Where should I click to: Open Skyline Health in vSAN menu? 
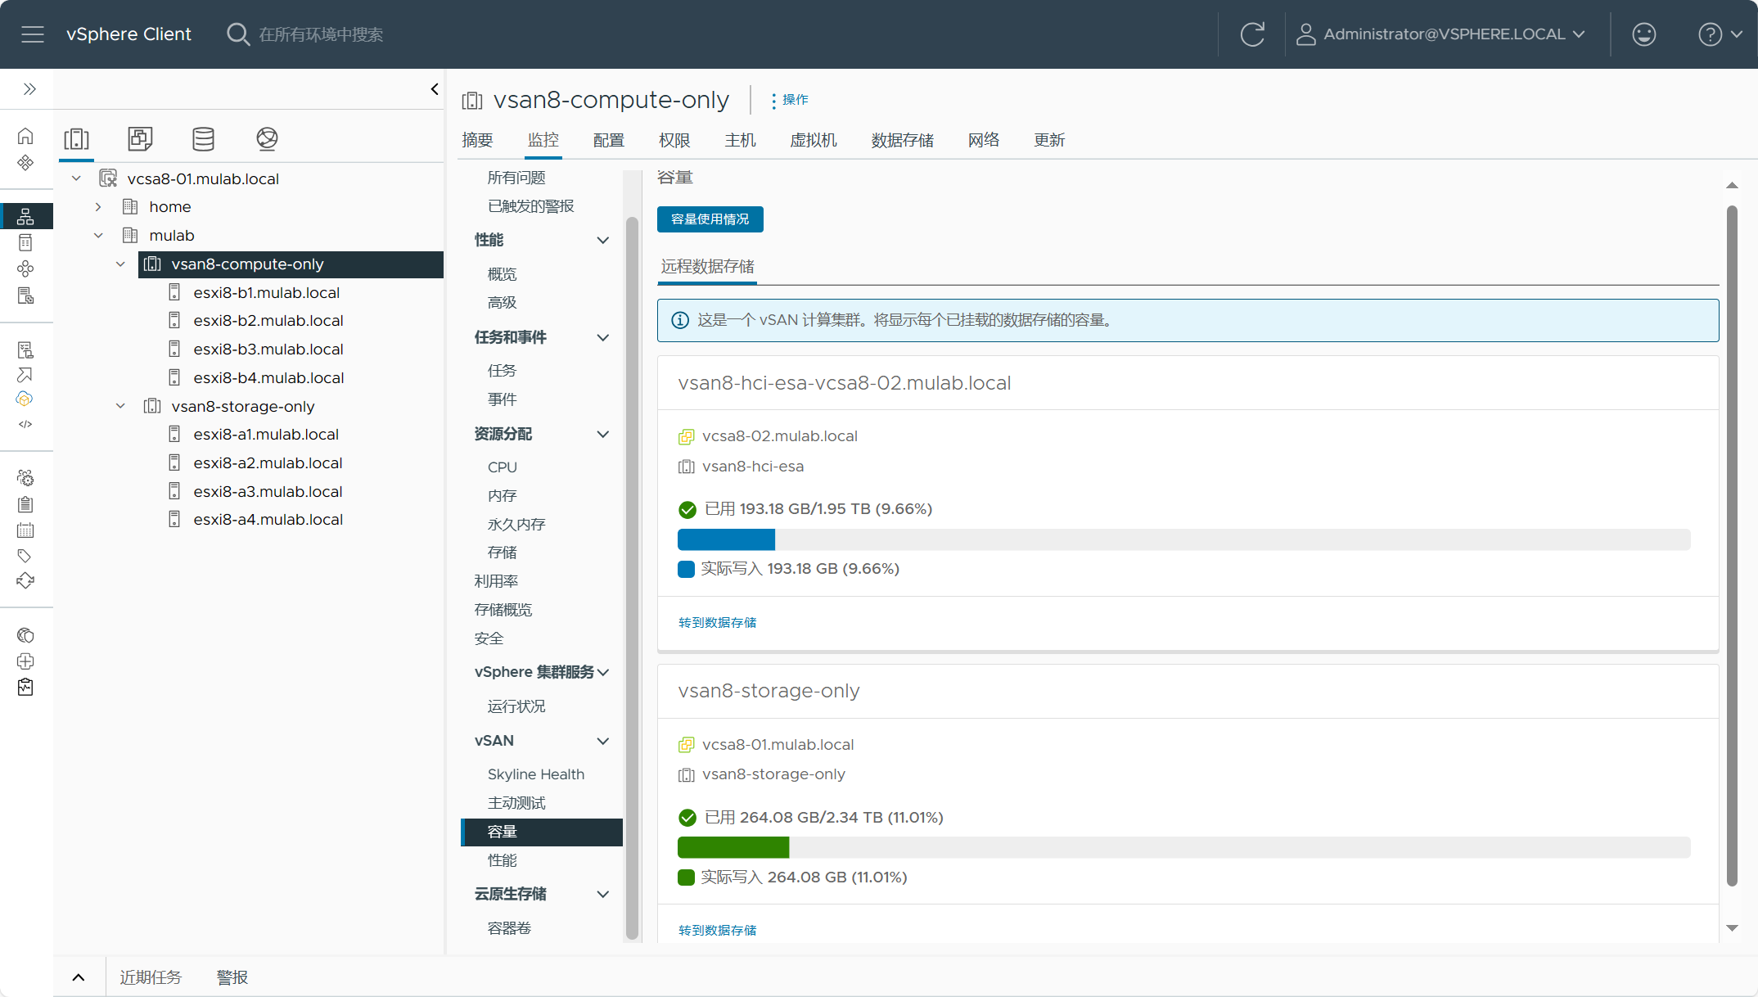(x=535, y=774)
